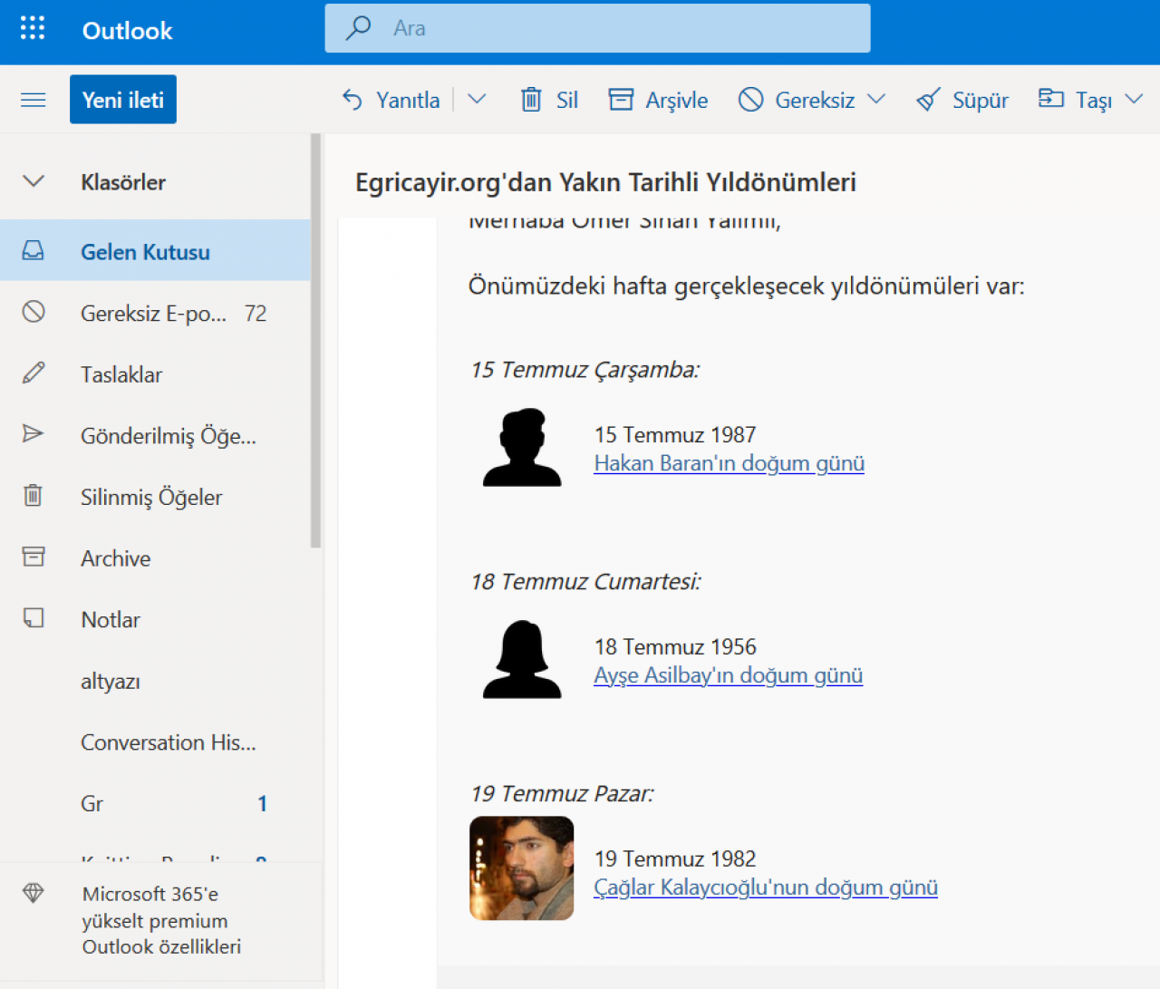Collapse the Klasörler folder list

34,181
